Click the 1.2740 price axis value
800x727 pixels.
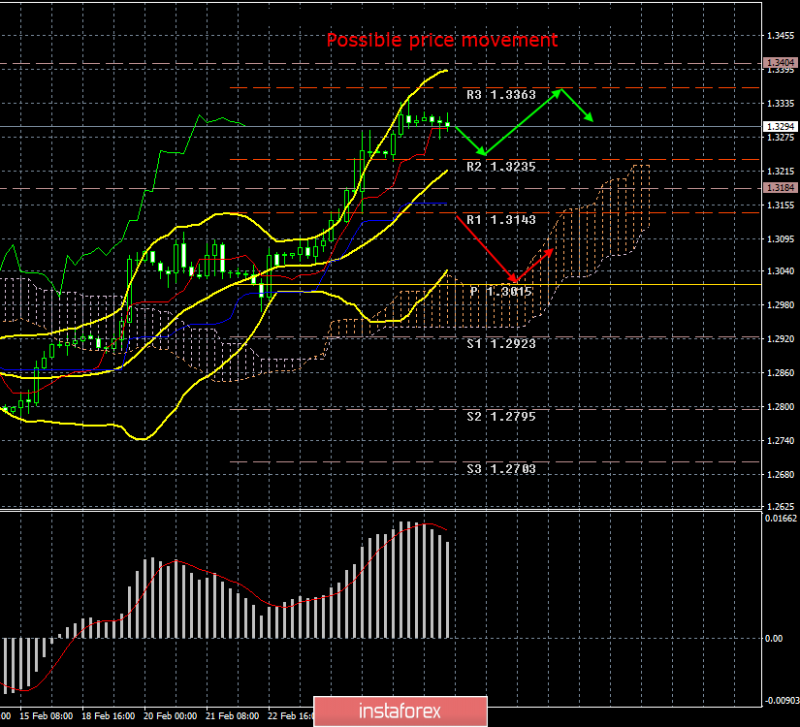(781, 441)
